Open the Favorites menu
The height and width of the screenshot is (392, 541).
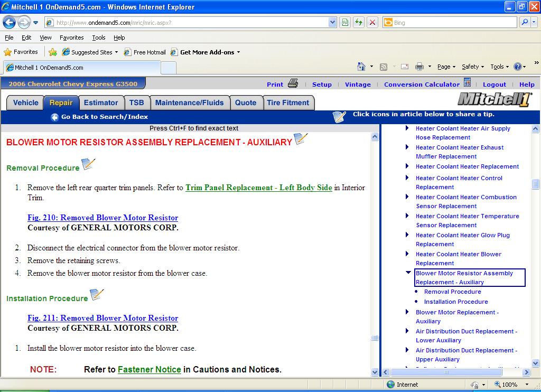click(x=71, y=38)
